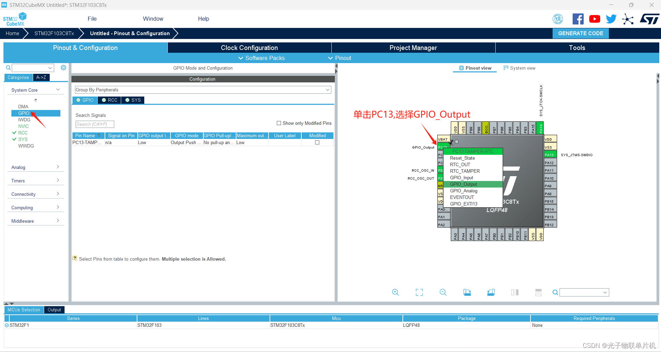The height and width of the screenshot is (352, 661).
Task: Open the ST YouTube channel icon
Action: (x=594, y=19)
